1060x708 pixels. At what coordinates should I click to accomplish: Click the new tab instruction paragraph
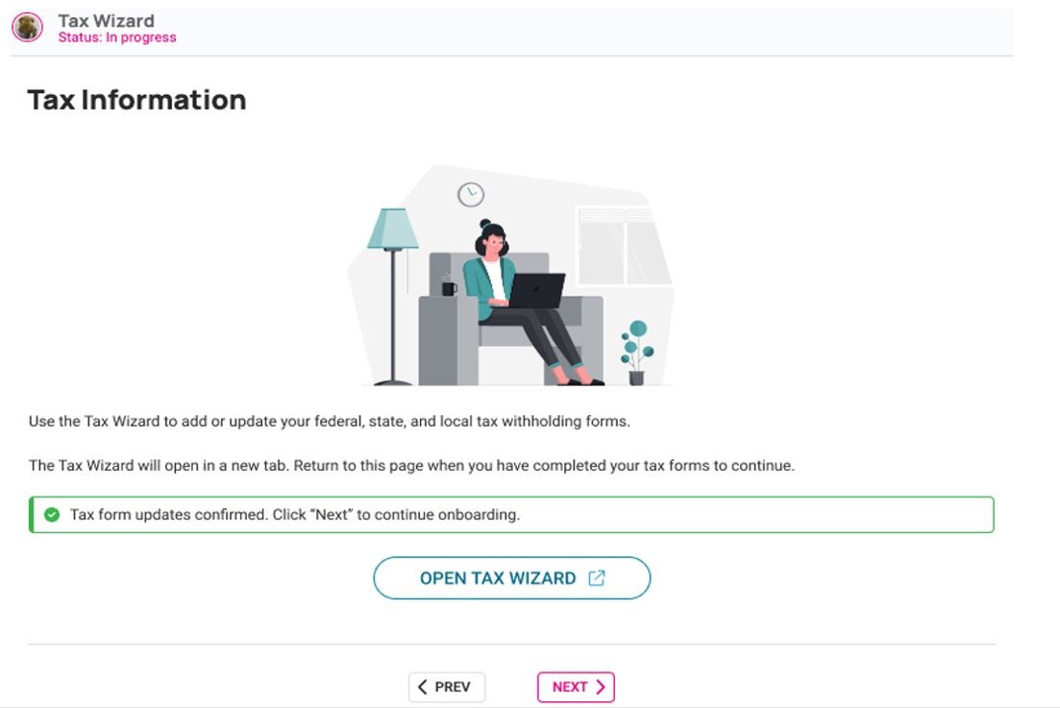[411, 466]
